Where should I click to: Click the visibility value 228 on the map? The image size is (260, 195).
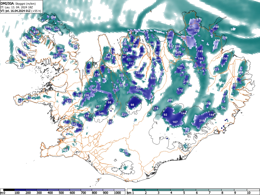[x=75, y=46]
